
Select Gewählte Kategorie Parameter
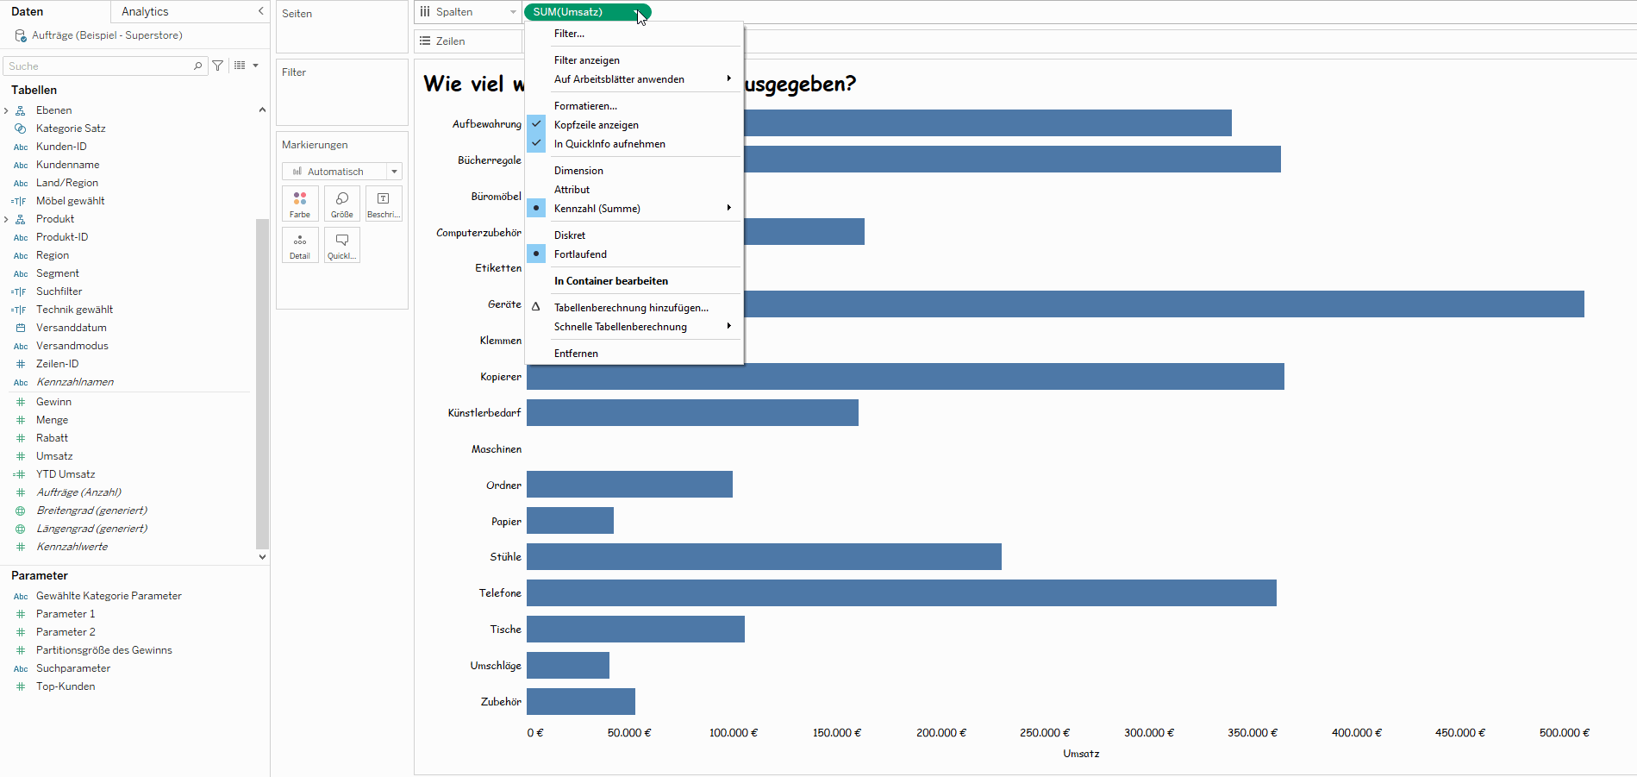tap(109, 596)
